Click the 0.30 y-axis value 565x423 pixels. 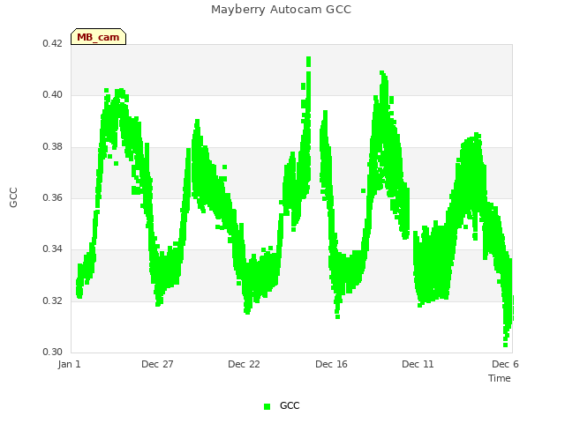53,352
